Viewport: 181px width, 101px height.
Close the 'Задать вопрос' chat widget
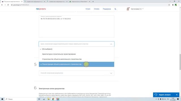177,95
